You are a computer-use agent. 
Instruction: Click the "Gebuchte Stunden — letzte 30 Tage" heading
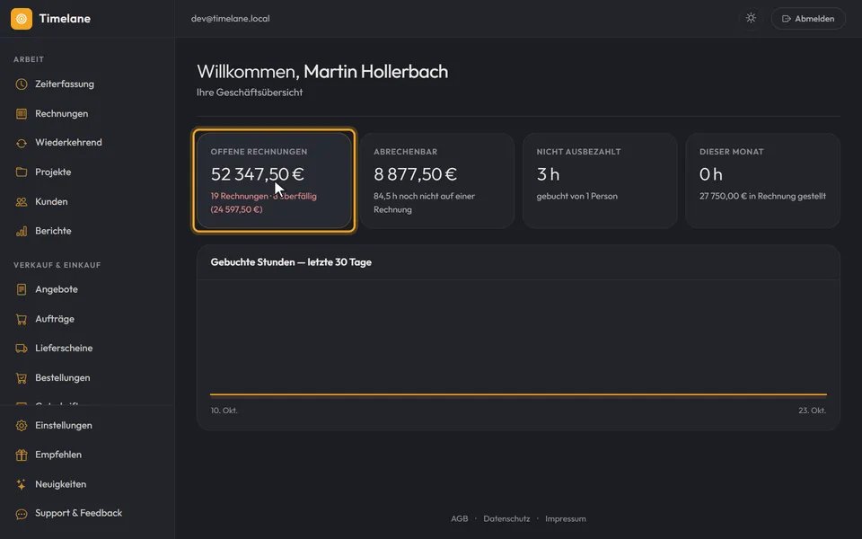point(291,262)
